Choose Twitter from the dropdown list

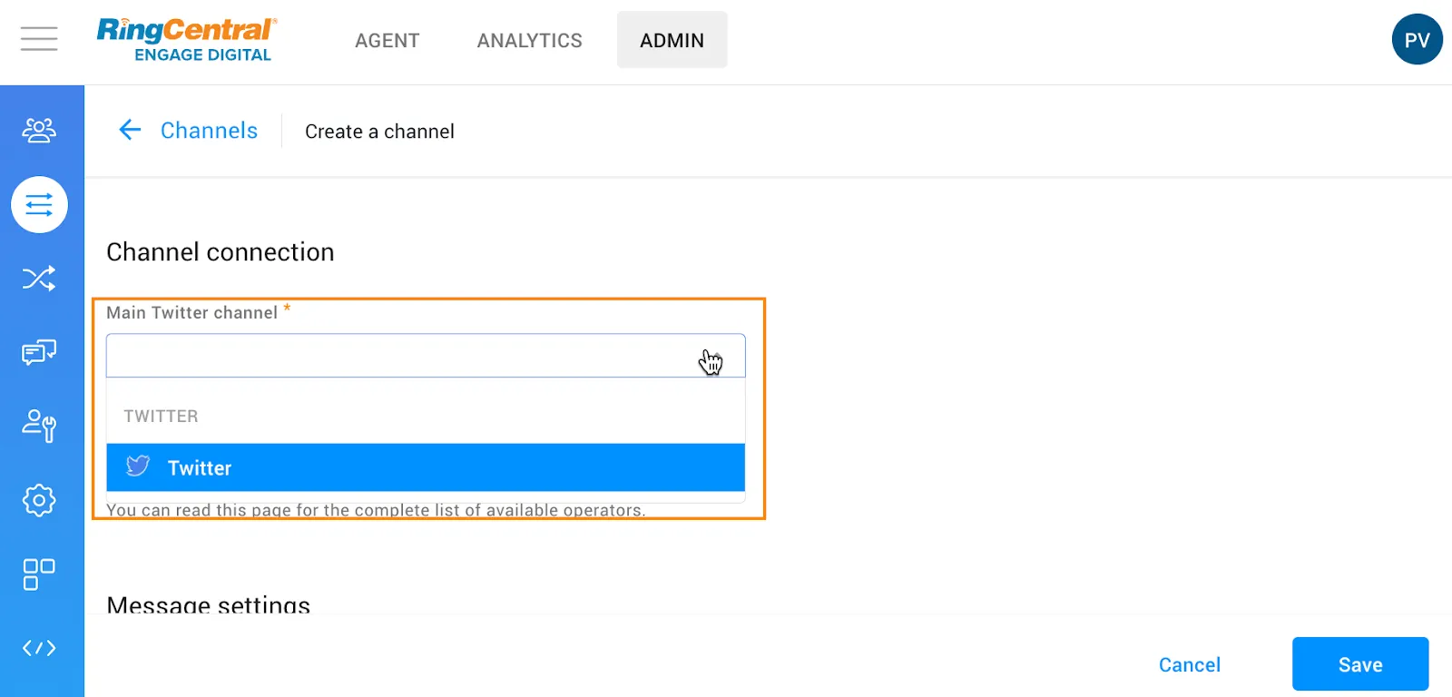point(425,467)
